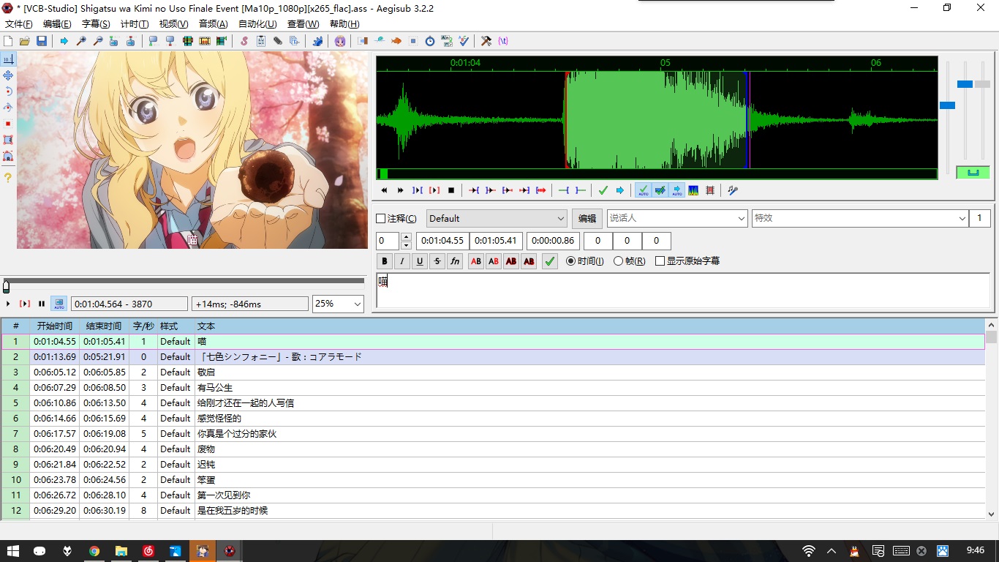Image resolution: width=999 pixels, height=562 pixels.
Task: Select subtitle row 有马公生
Action: click(493, 388)
